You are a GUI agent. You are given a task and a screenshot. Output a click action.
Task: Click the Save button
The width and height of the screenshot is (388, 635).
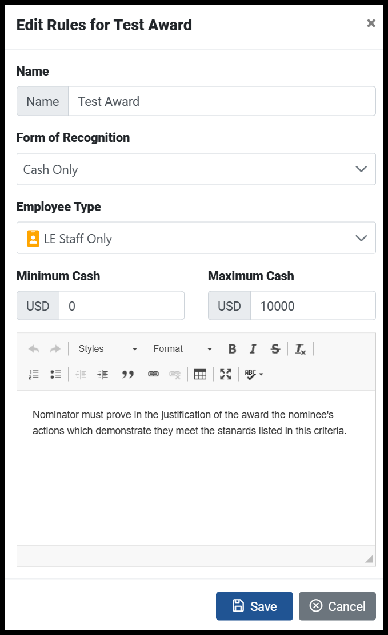(254, 606)
